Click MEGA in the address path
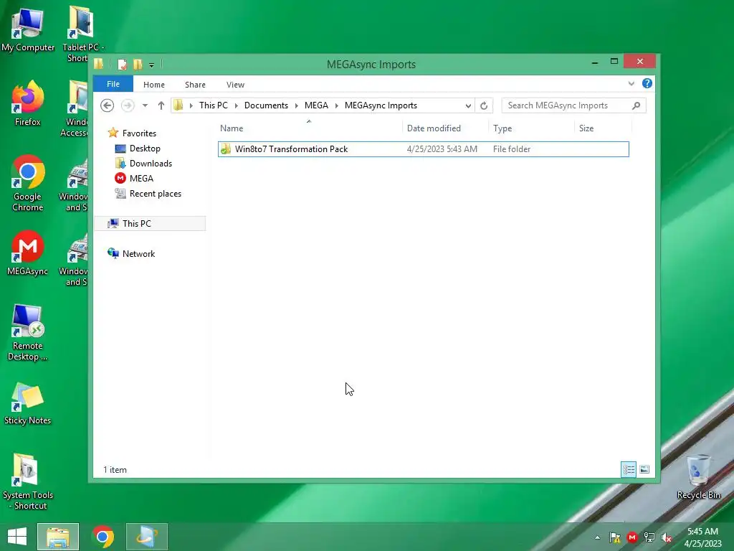 pyautogui.click(x=316, y=105)
